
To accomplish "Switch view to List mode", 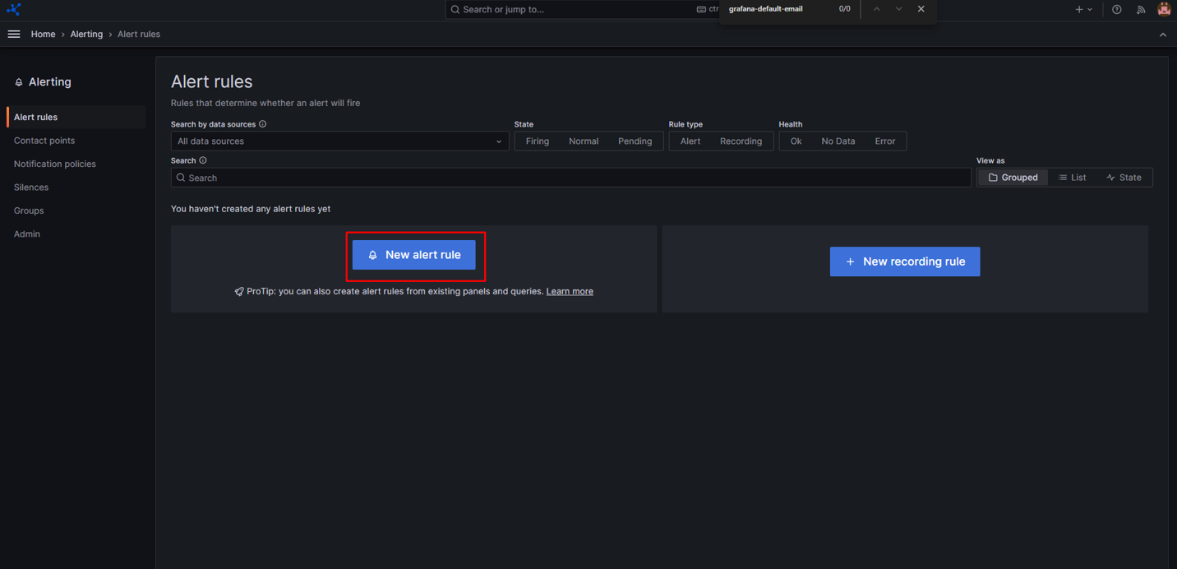I will click(1072, 178).
